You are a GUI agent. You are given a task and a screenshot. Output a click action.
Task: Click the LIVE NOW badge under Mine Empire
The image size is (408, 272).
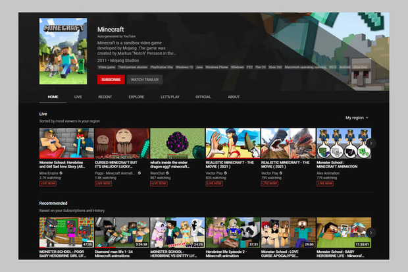point(47,183)
